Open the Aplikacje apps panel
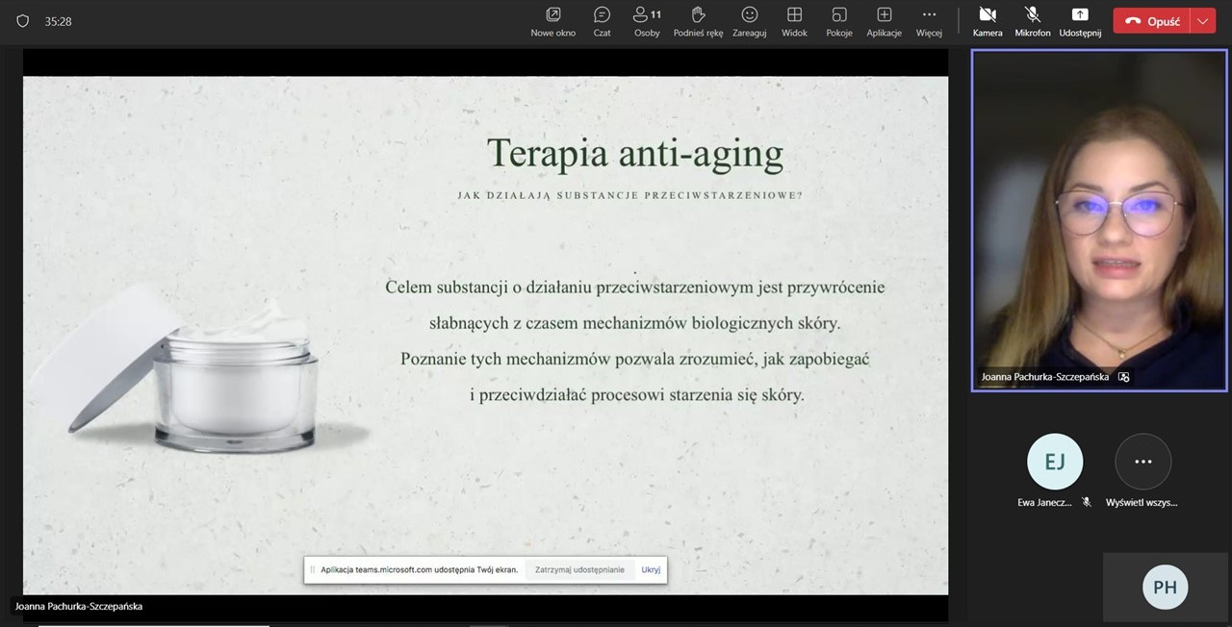Viewport: 1232px width, 627px height. click(x=884, y=20)
